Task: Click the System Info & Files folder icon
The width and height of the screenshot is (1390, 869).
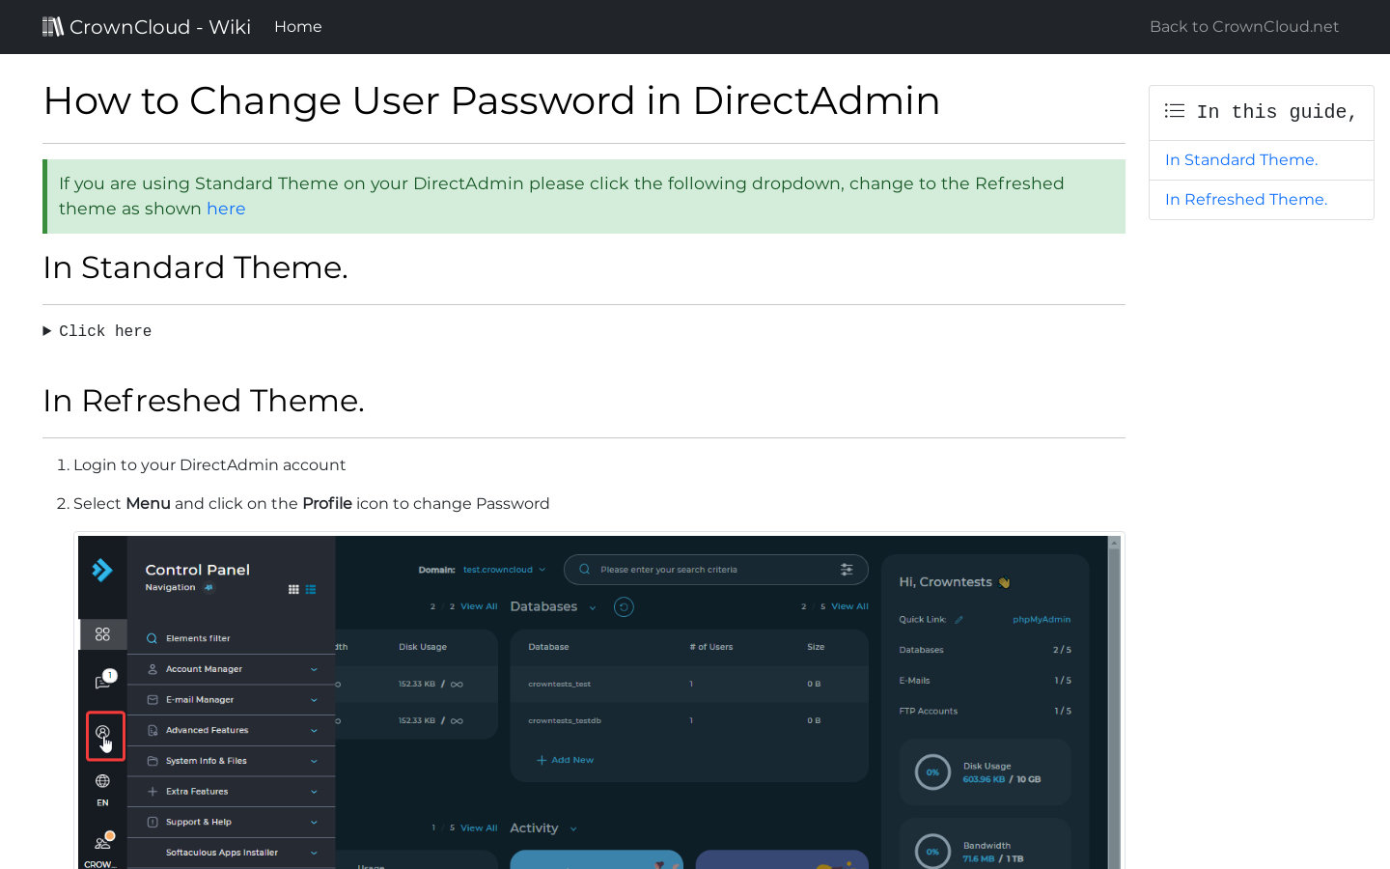Action: [153, 761]
